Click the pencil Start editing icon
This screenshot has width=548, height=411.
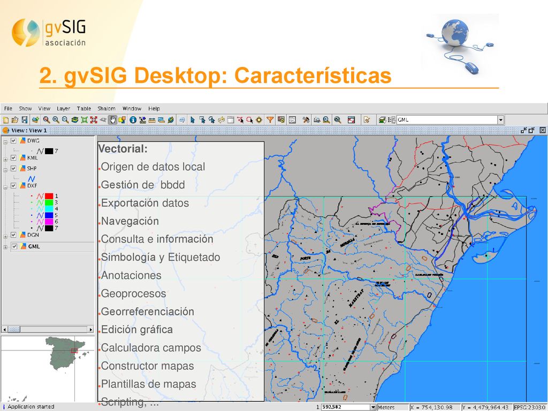[x=367, y=120]
